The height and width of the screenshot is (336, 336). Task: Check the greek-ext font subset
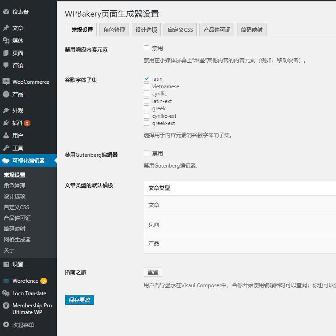[x=146, y=123]
